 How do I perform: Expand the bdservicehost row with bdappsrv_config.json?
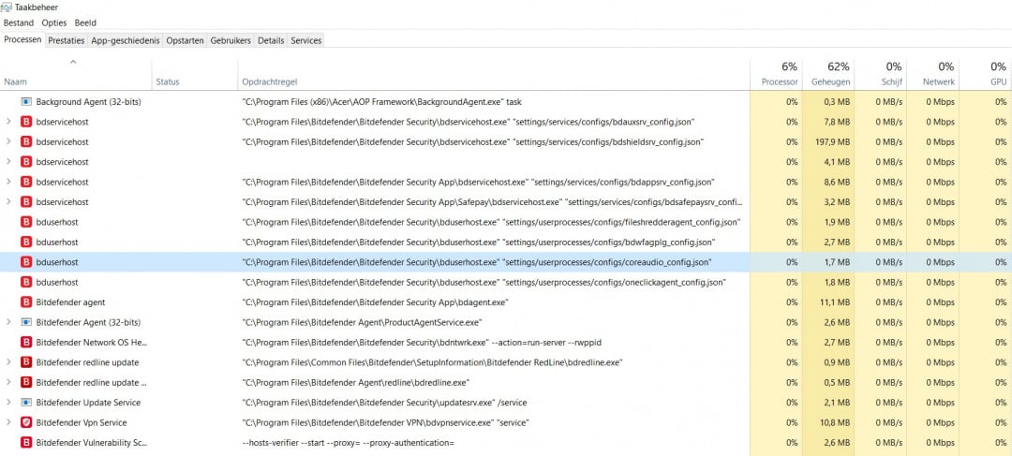pyautogui.click(x=8, y=182)
